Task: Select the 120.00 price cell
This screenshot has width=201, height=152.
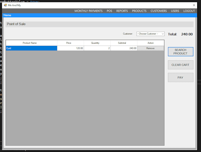Action: click(71, 48)
